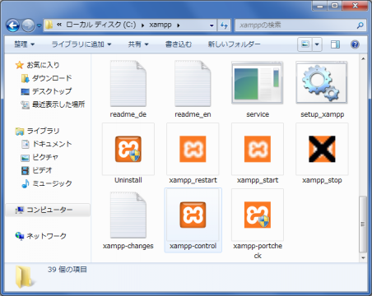
Task: Select the xampp-changes file icon
Action: coord(128,215)
